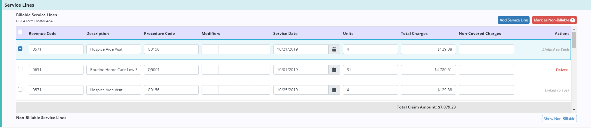This screenshot has width=591, height=128.
Task: Click the total charges field showing $4,780.51
Action: 428,70
